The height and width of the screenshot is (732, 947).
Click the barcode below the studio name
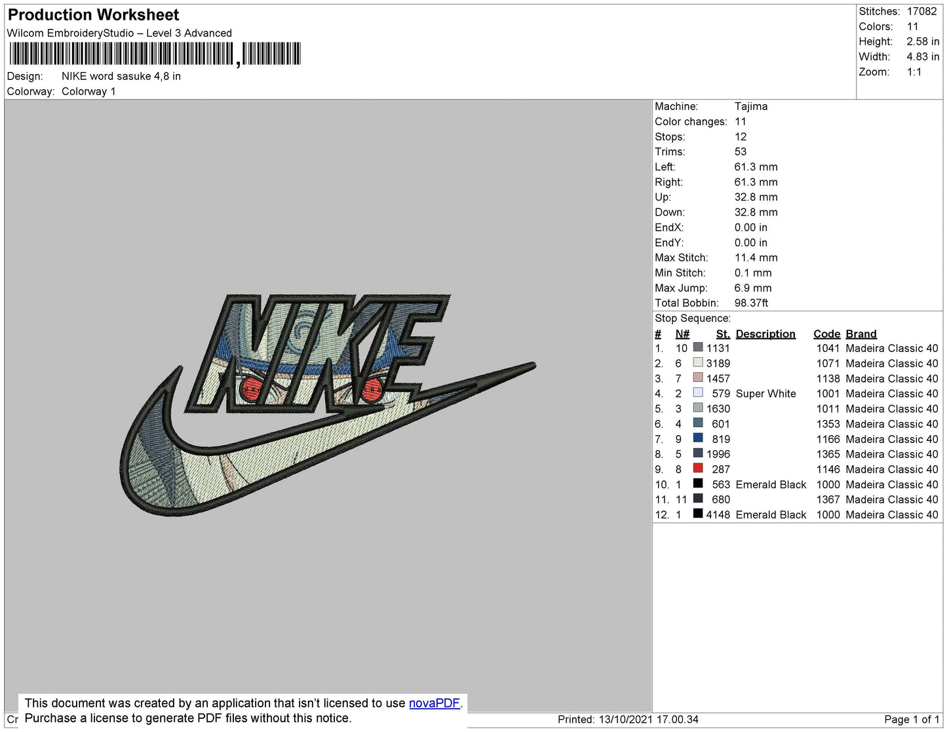click(155, 54)
